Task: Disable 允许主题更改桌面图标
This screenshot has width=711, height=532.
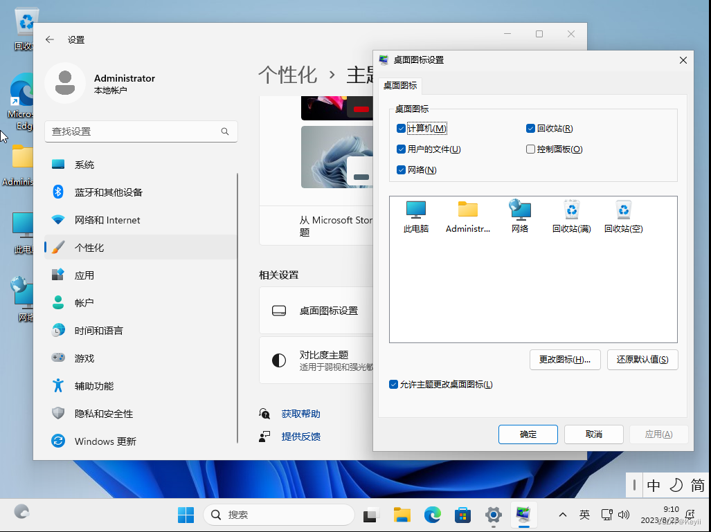Action: 394,385
